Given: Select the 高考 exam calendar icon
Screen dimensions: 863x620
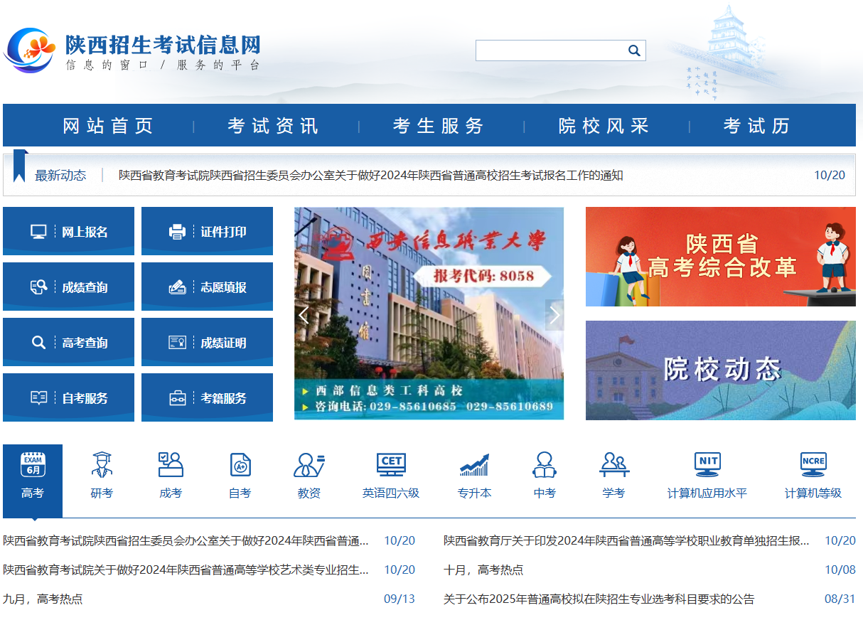Looking at the screenshot, I should (x=33, y=464).
